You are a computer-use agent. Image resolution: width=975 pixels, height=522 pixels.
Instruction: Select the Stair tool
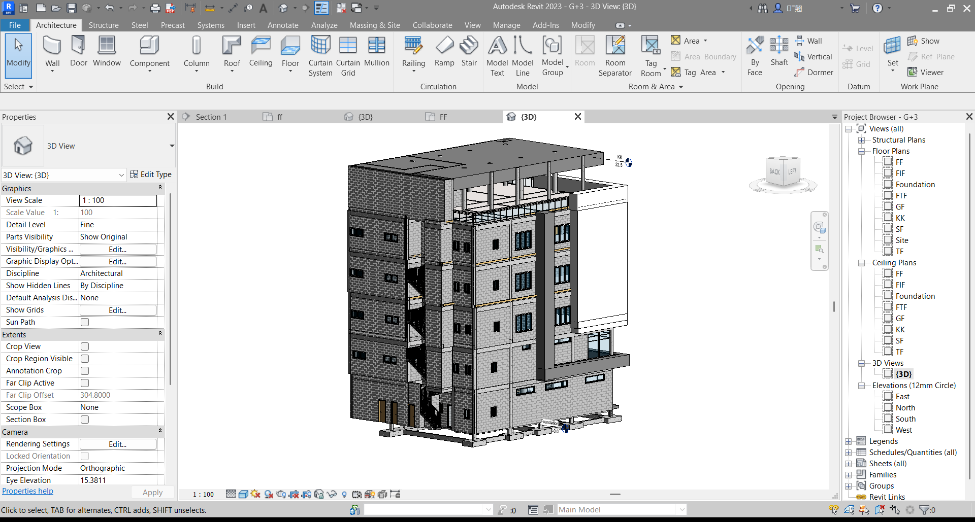pos(469,51)
